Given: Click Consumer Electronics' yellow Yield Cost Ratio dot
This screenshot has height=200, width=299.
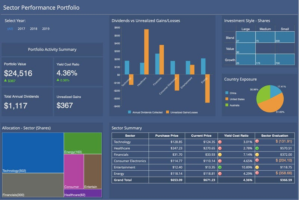Looking at the screenshot, I should tap(221, 161).
